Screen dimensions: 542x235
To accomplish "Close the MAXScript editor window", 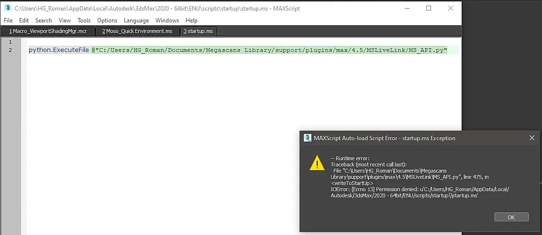I will (451, 8).
